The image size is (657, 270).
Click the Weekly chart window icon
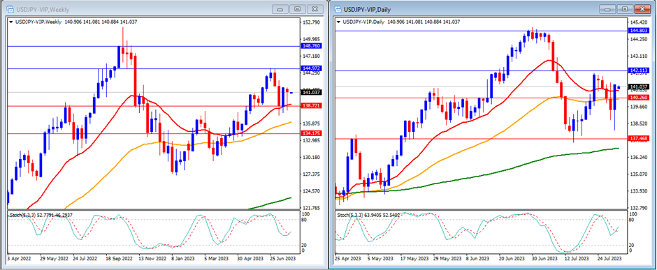(x=10, y=9)
